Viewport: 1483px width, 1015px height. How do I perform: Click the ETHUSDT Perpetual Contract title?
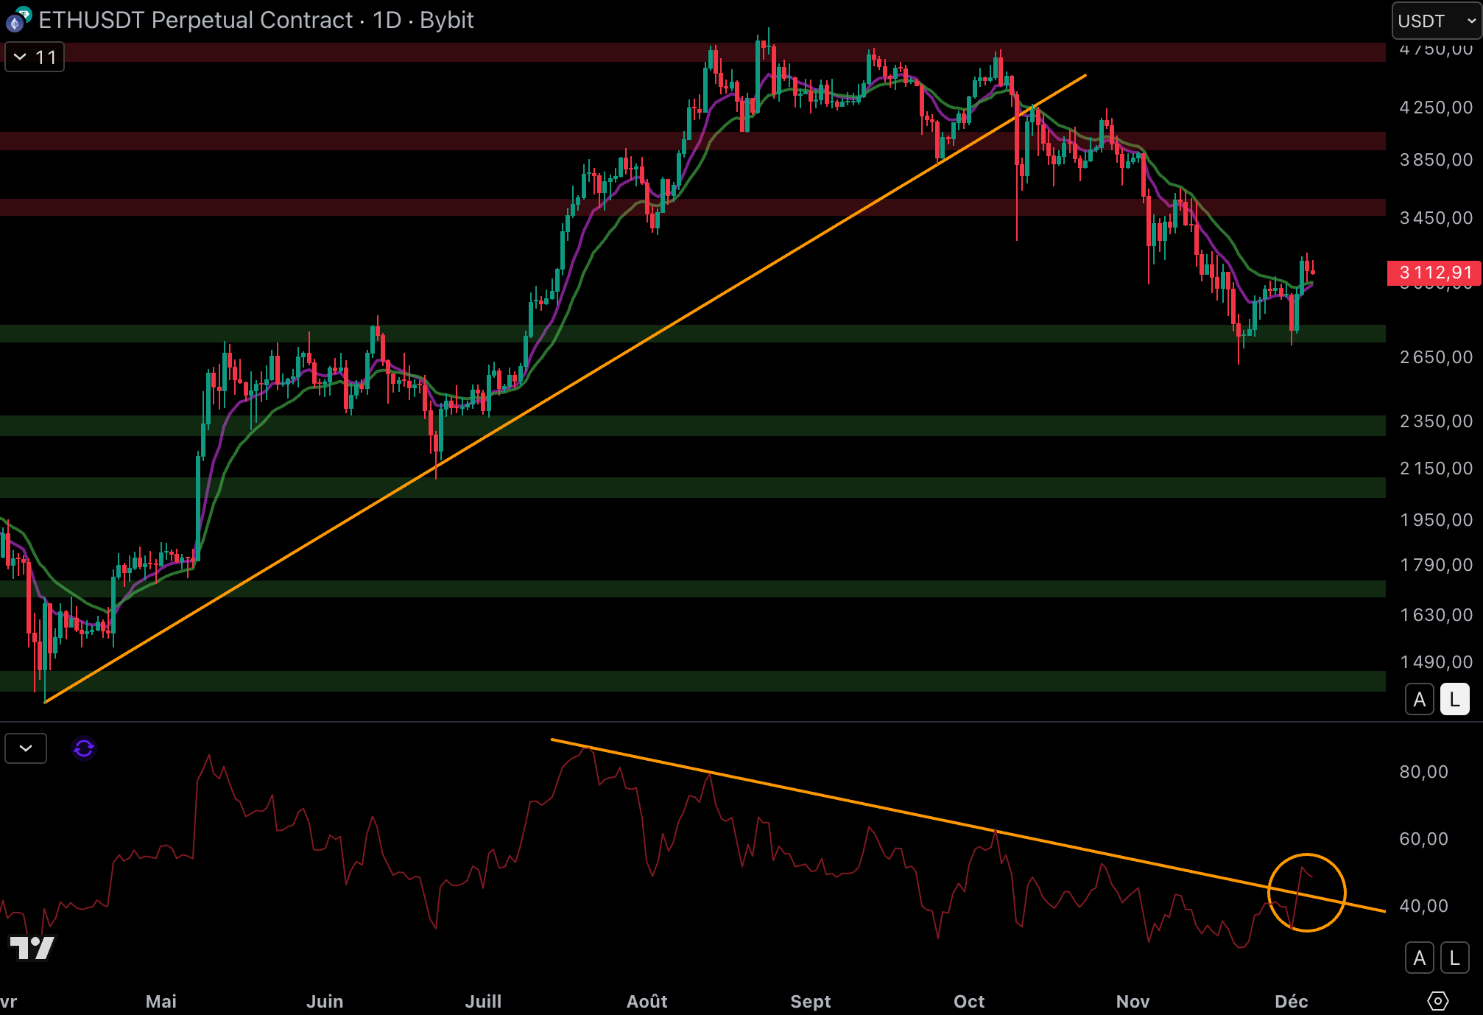pyautogui.click(x=196, y=20)
